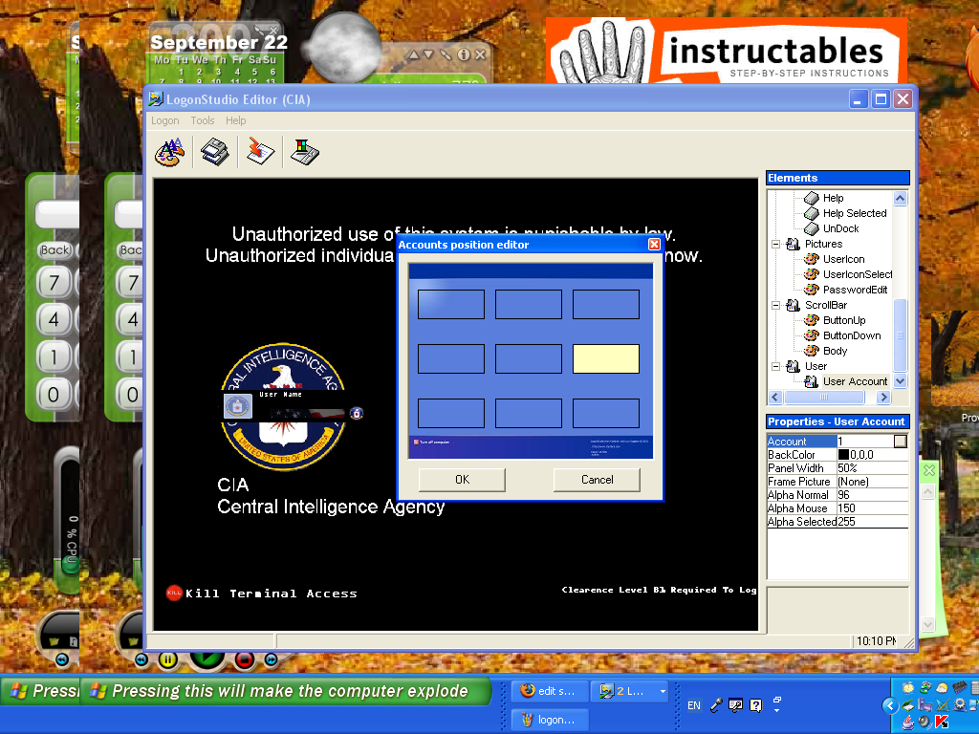Select the ButtonUp element

point(844,320)
